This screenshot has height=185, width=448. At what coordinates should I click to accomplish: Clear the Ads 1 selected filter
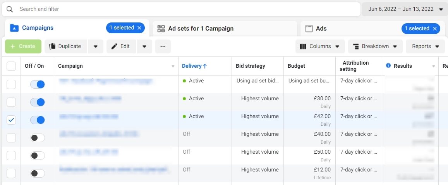tap(434, 29)
